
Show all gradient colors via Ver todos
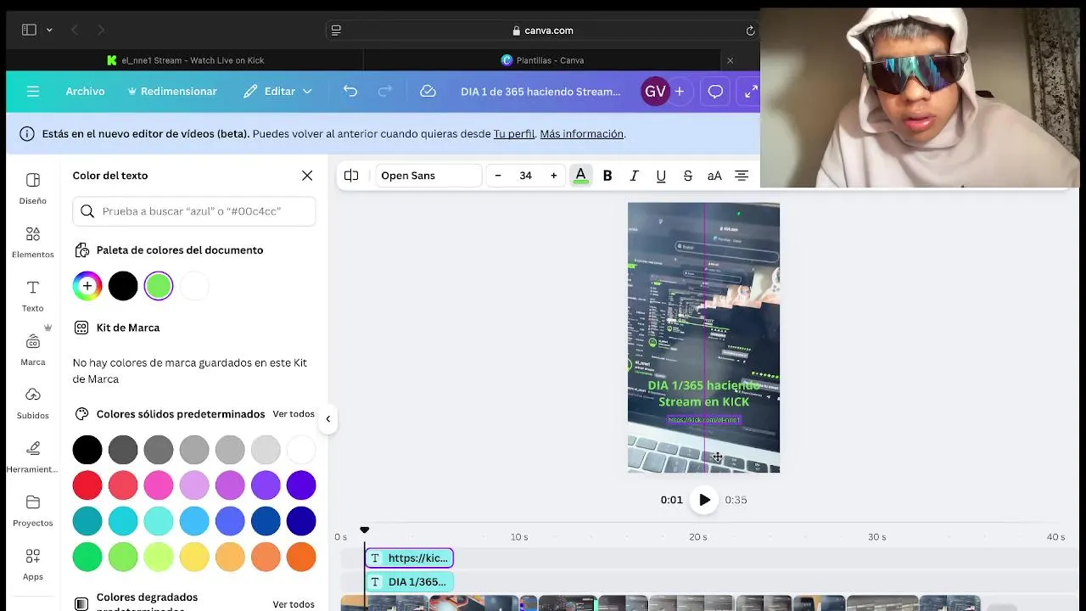tap(294, 604)
